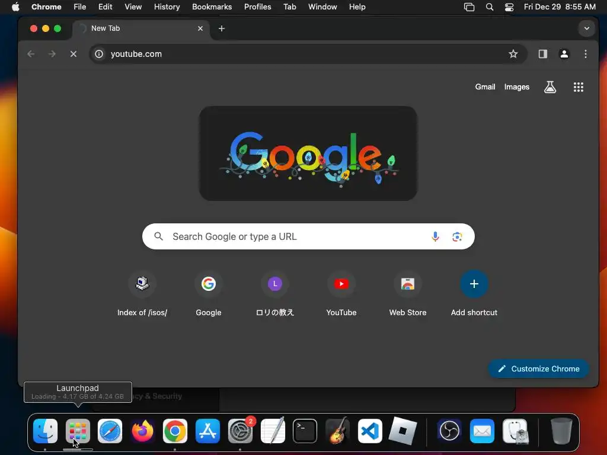The width and height of the screenshot is (607, 455).
Task: Open the Bookmarks menu
Action: (212, 7)
